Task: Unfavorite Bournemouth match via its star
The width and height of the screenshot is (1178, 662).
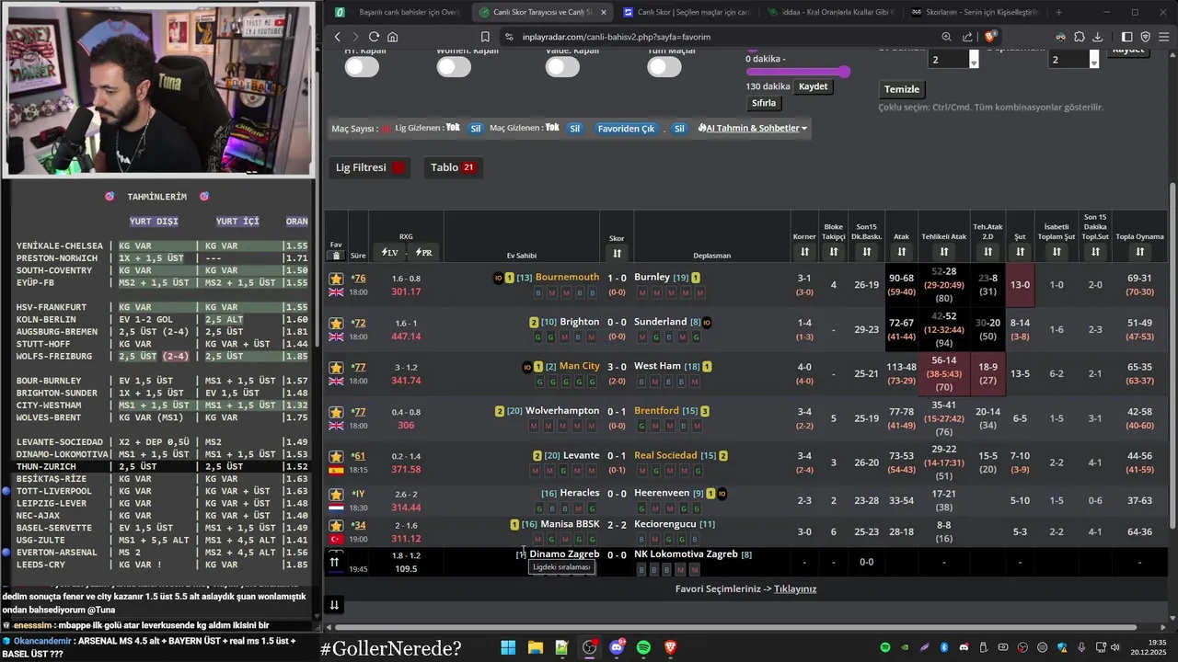Action: pos(336,279)
